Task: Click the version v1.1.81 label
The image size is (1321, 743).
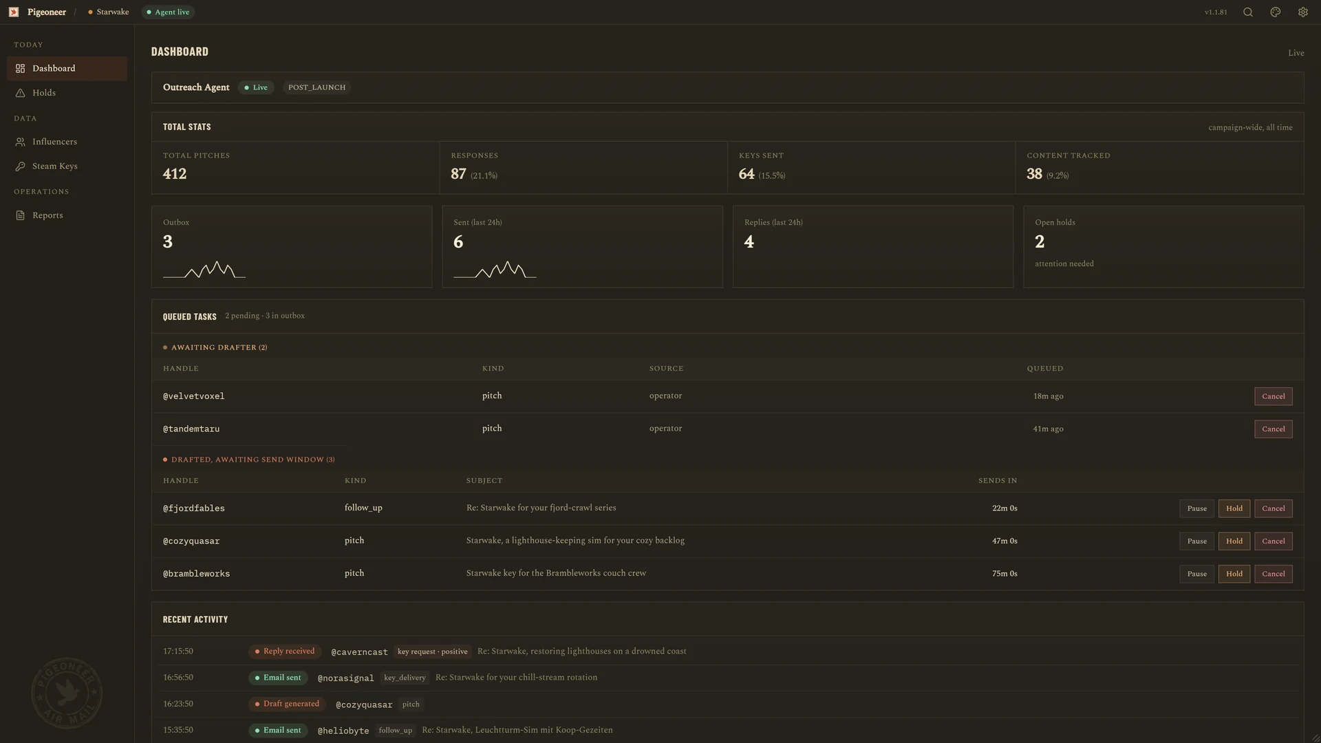Action: pyautogui.click(x=1216, y=12)
